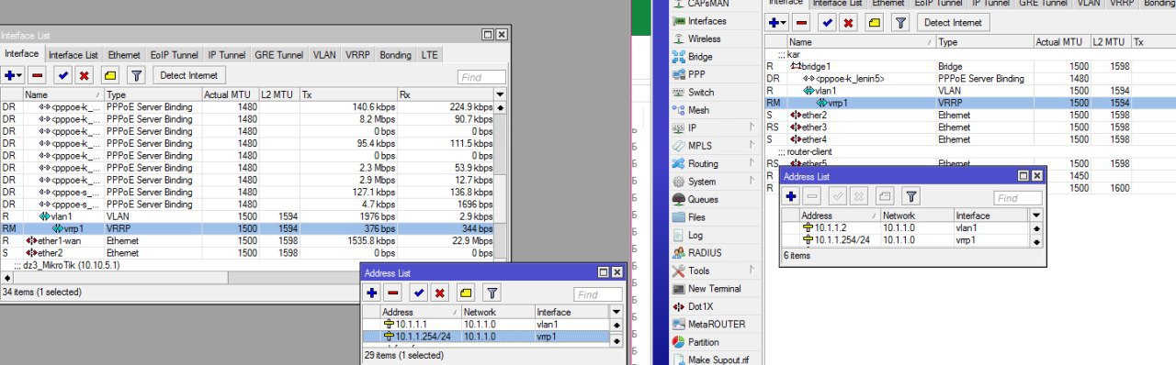1176x365 pixels.
Task: Select bridge1 row in right Interface list
Action: pyautogui.click(x=969, y=67)
